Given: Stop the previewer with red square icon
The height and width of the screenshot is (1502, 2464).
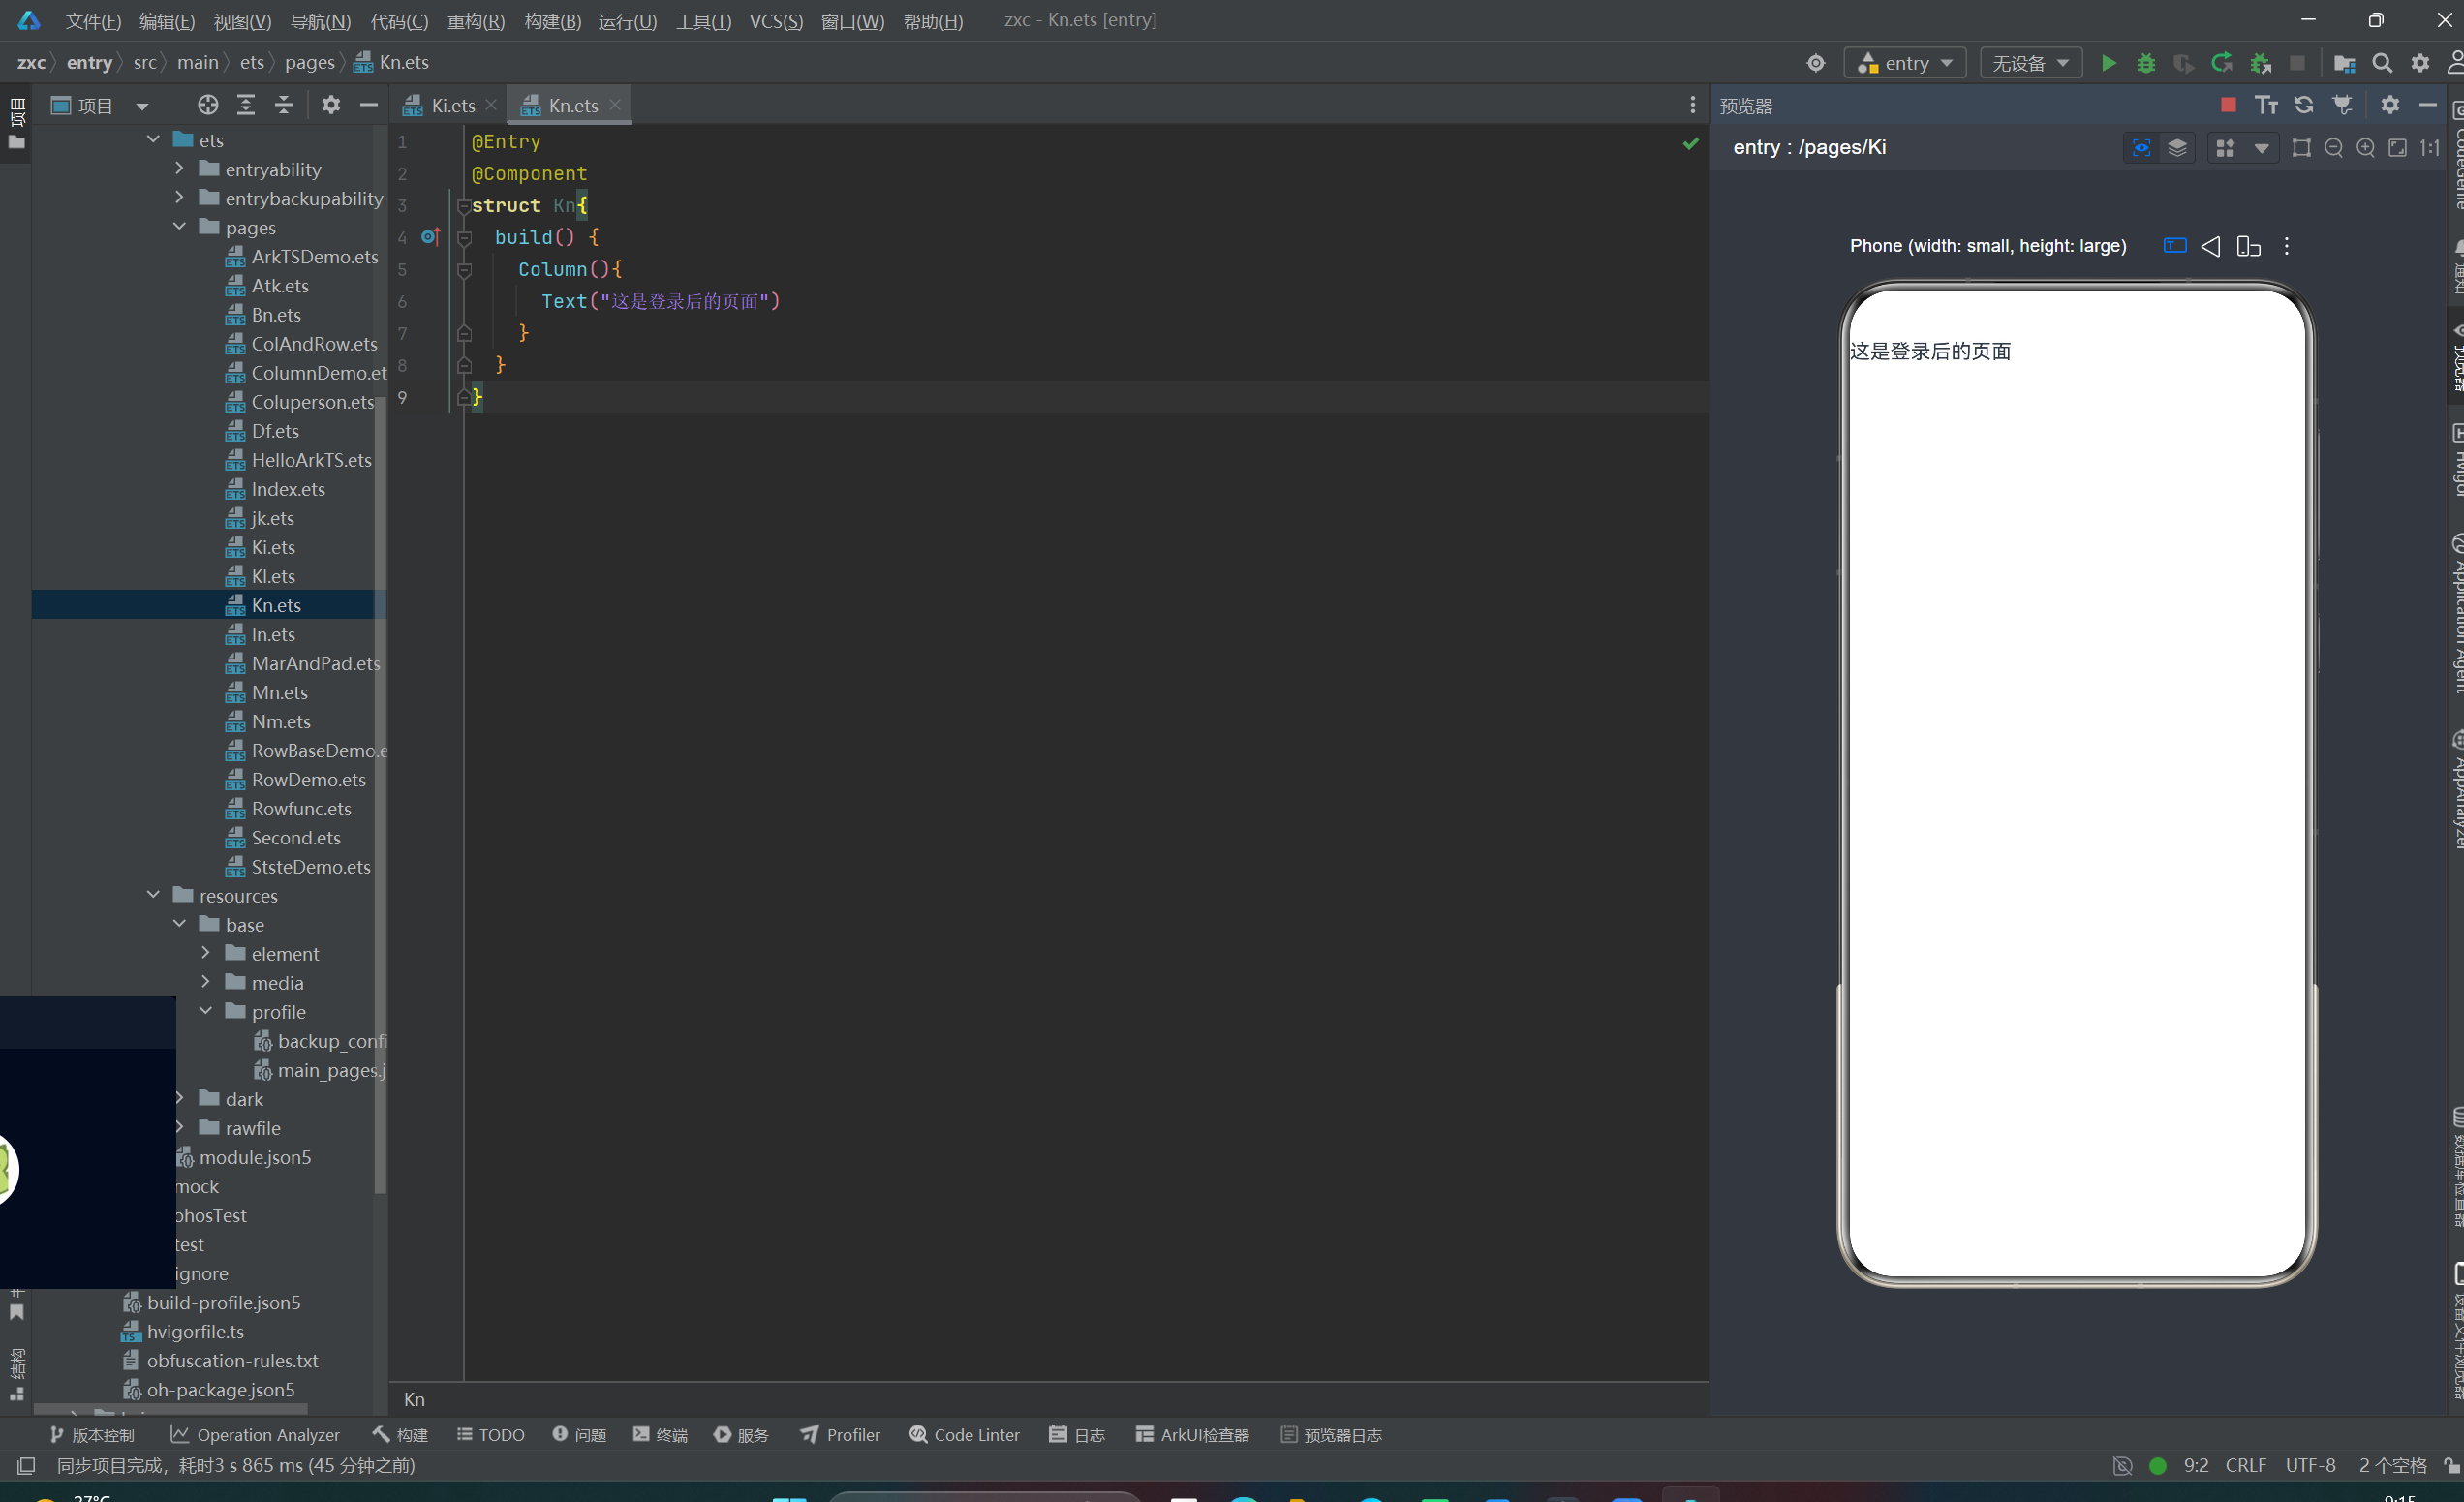Looking at the screenshot, I should [2228, 105].
